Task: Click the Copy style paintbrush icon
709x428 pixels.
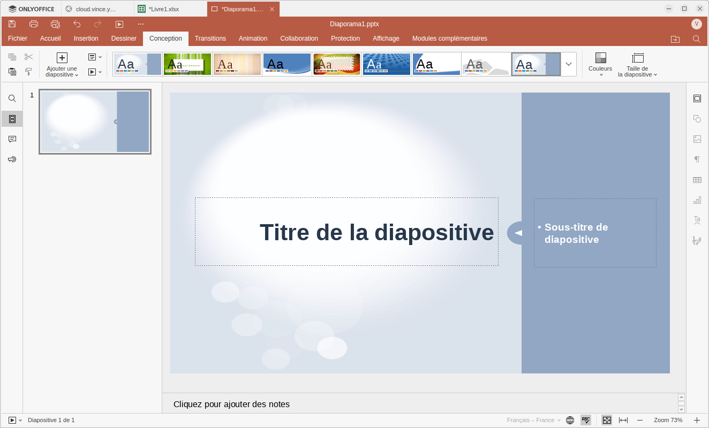Action: click(29, 71)
